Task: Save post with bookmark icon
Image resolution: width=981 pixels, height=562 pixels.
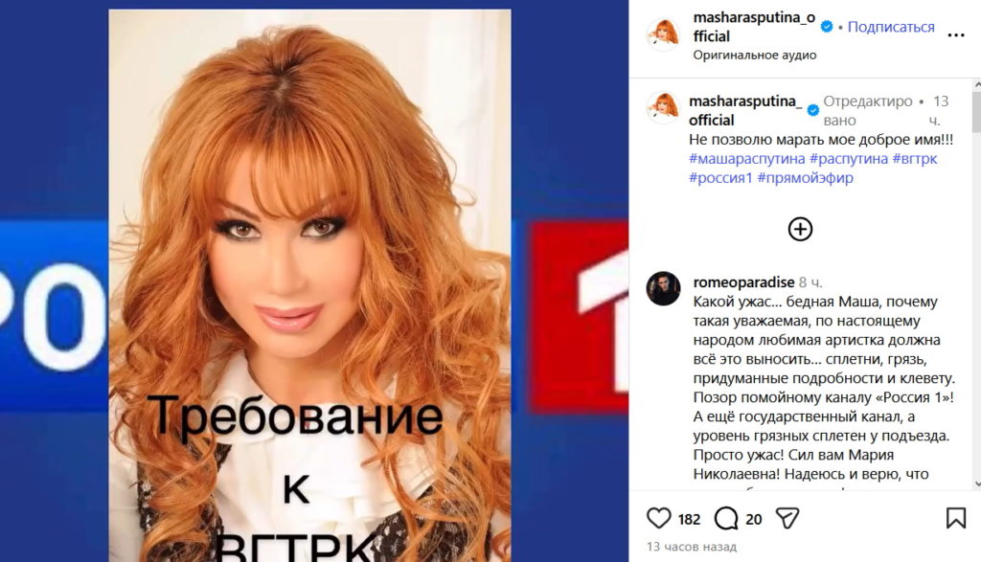Action: click(956, 518)
